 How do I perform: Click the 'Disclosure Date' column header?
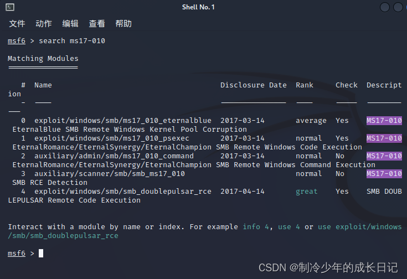[x=254, y=85]
